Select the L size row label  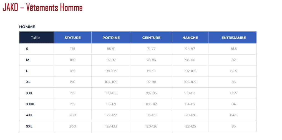pyautogui.click(x=27, y=71)
